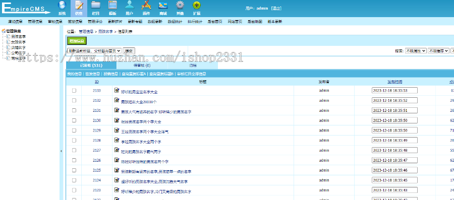The image size is (454, 200).
Task: Tick the checkbox for row 2126
Action: click(x=74, y=160)
